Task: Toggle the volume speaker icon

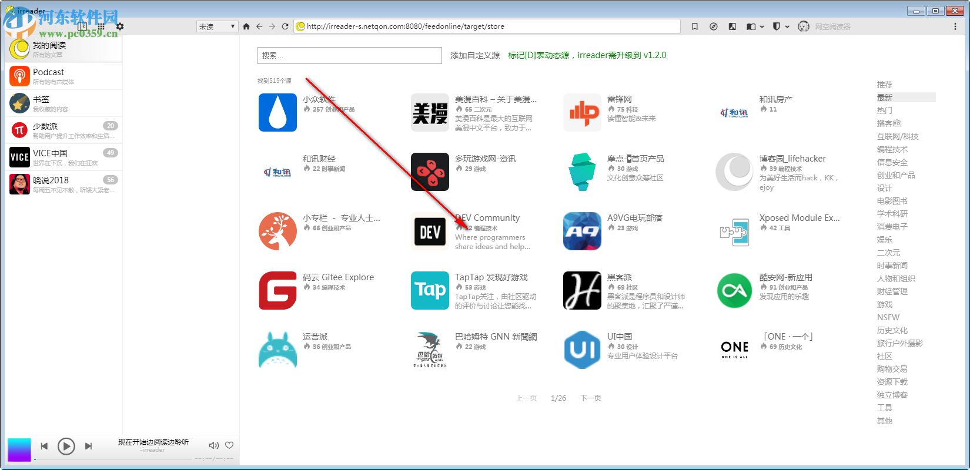Action: 214,445
